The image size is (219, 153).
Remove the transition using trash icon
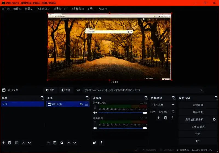(x=165, y=118)
